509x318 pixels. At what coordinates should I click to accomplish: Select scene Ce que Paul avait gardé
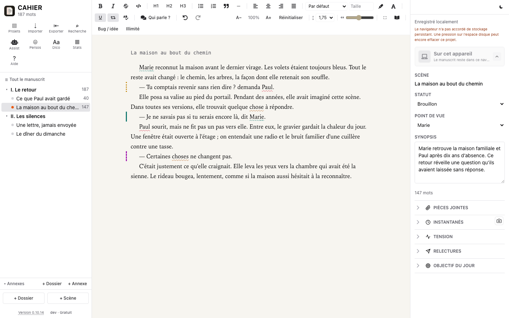tap(46, 99)
